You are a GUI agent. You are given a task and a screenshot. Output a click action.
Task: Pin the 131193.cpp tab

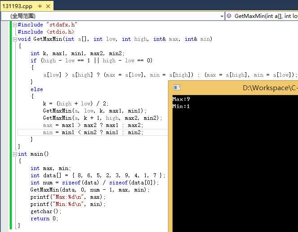tap(40, 6)
